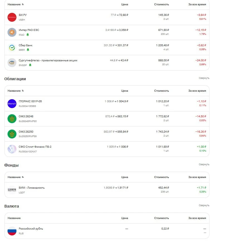
Task: Toggle the bell alert next to SNGSP
Action: [x=30, y=65]
